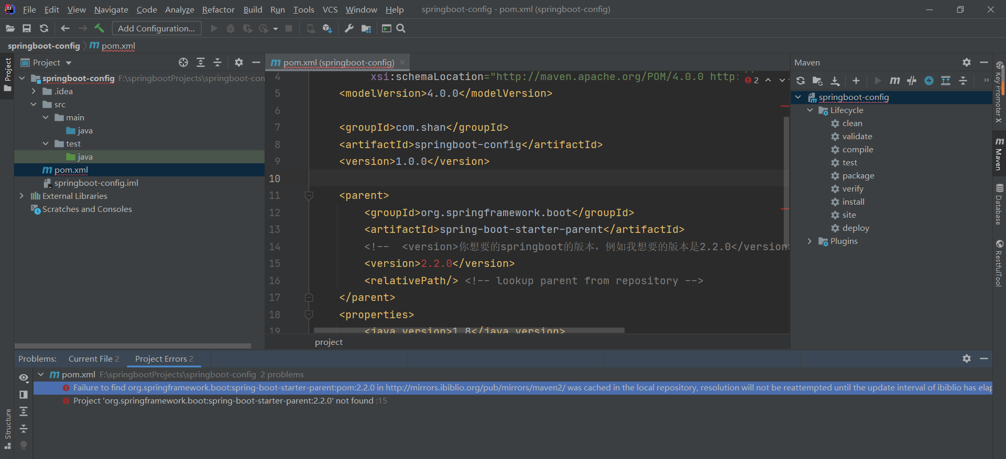Open the Refactor menu
1006x459 pixels.
click(218, 9)
